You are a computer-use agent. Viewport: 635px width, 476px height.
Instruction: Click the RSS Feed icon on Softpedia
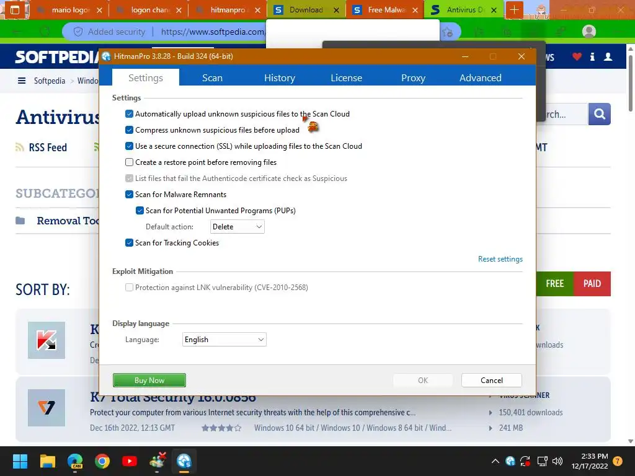(x=19, y=147)
